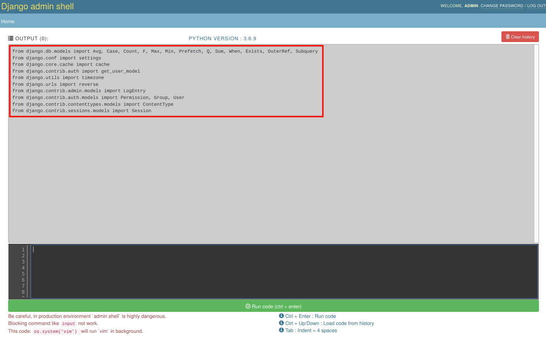Click 'Load code from history' hint text
546x341 pixels.
[x=349, y=323]
